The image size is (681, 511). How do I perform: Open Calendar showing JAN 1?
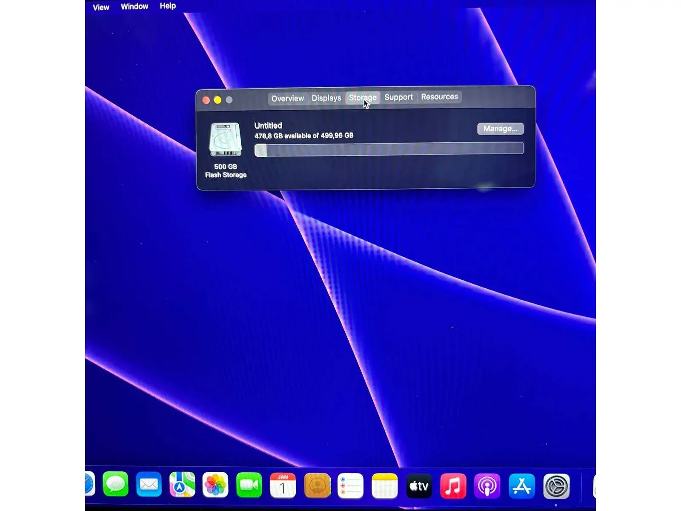pos(283,485)
